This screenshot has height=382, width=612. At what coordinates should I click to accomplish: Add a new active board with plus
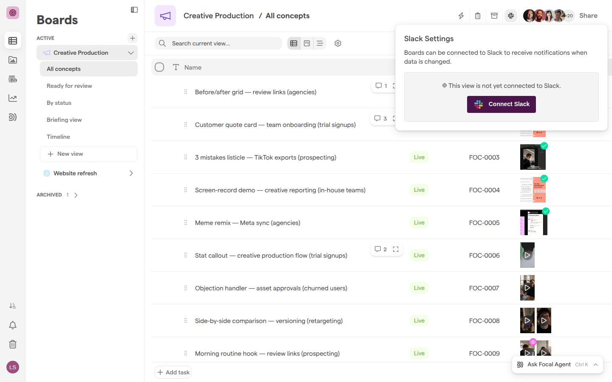click(133, 38)
